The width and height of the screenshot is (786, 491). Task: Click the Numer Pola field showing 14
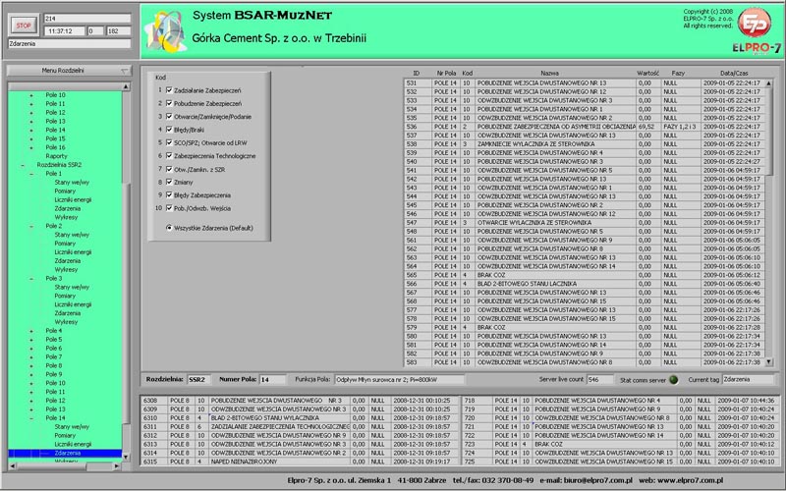(272, 379)
